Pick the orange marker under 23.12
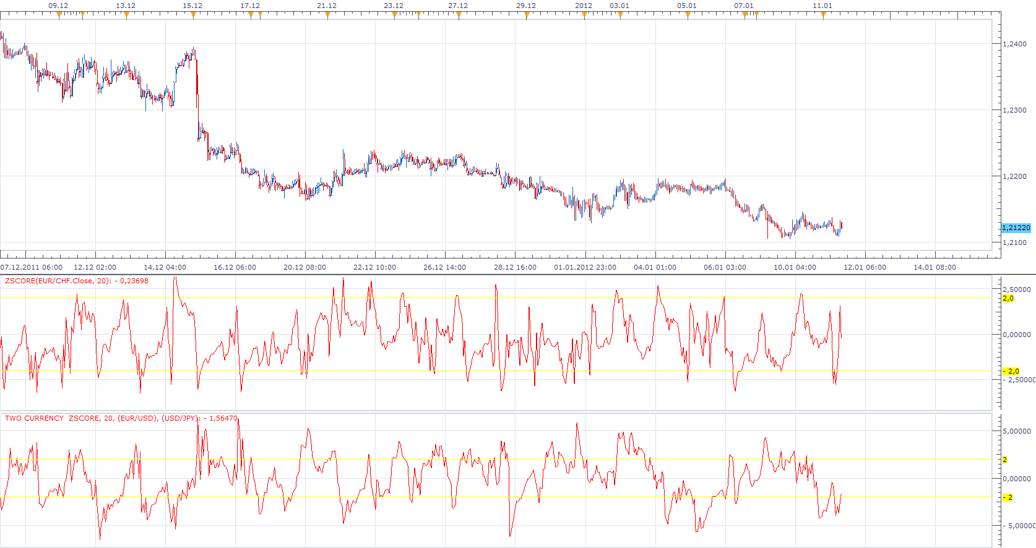Image resolution: width=1036 pixels, height=548 pixels. pyautogui.click(x=394, y=15)
